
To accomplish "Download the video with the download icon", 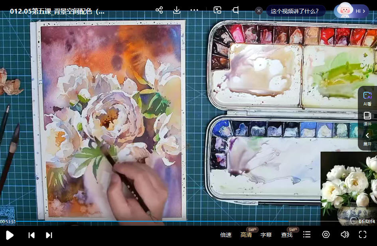I will click(177, 10).
